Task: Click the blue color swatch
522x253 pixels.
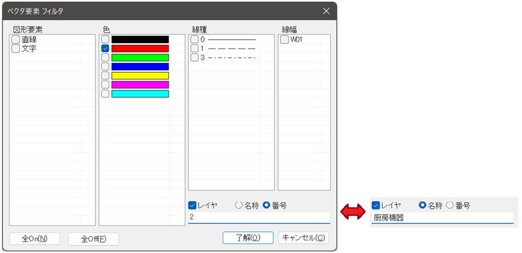Action: [140, 66]
